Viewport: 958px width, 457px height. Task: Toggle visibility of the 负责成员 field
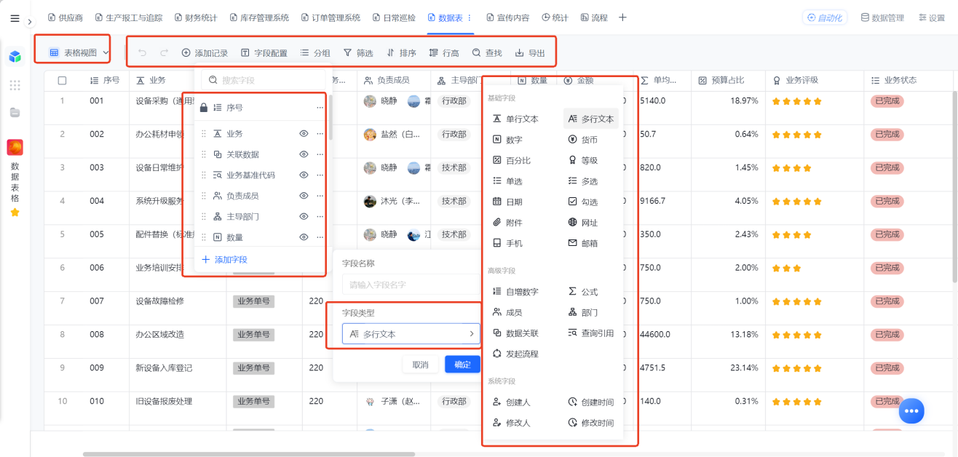(x=304, y=196)
